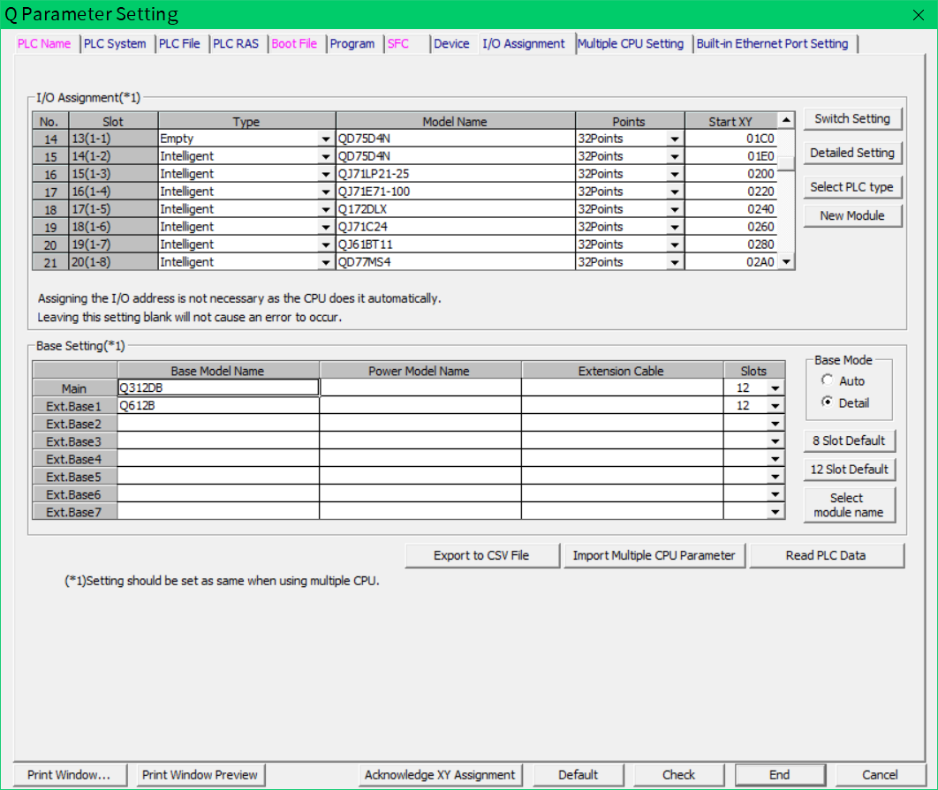Click the Main base model name field
The width and height of the screenshot is (938, 790).
[218, 387]
